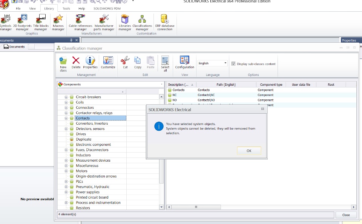
Task: Sort by Path (English) column header
Action: [x=226, y=85]
